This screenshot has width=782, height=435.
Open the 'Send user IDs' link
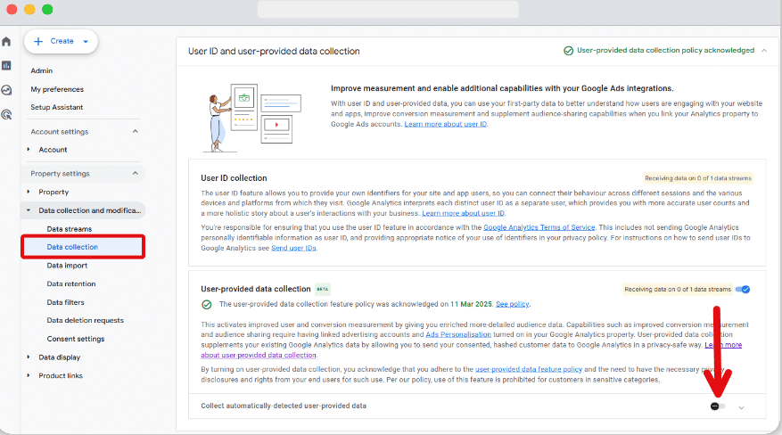(x=293, y=248)
